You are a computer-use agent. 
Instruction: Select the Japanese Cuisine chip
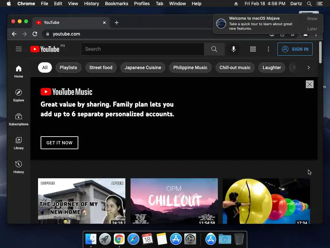tap(143, 67)
